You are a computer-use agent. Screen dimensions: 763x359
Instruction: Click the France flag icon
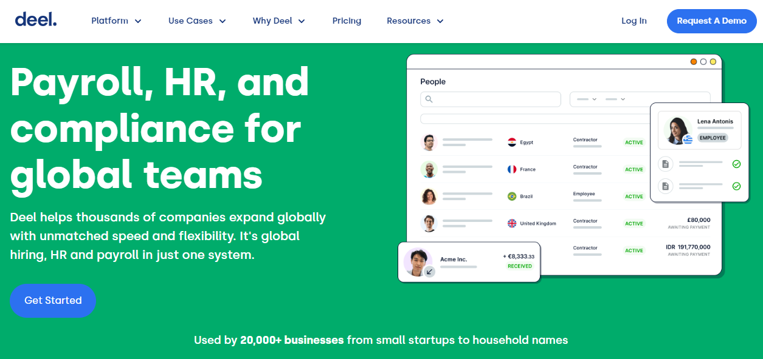511,169
